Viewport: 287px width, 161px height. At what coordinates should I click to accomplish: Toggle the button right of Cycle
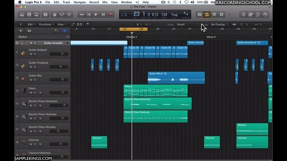214,15
